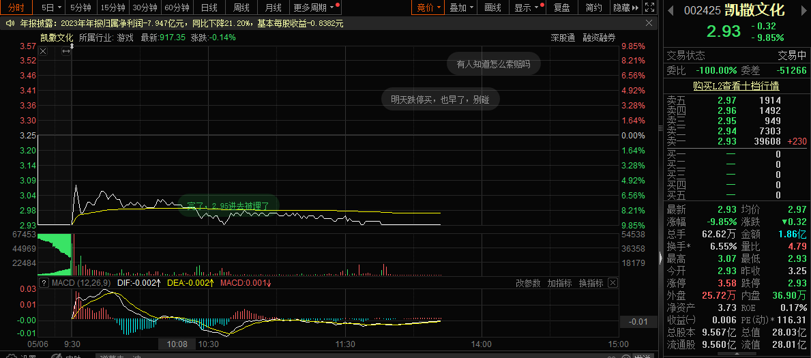Click the 卖二 row price 2.94
Viewport: 811px width, 358px height.
tap(726, 132)
